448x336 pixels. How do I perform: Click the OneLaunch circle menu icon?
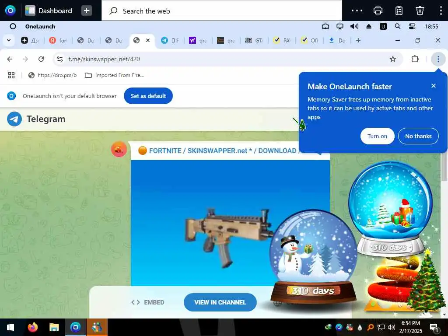[13, 27]
